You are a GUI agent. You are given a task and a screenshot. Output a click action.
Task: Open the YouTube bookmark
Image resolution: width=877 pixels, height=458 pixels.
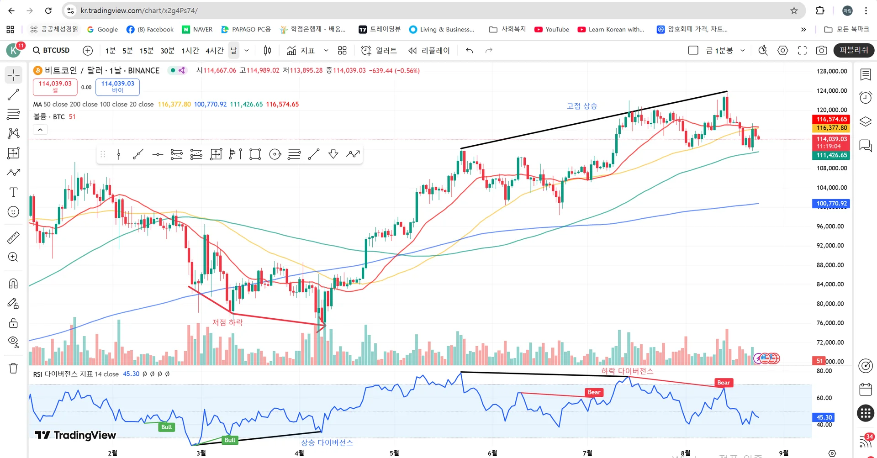click(552, 29)
